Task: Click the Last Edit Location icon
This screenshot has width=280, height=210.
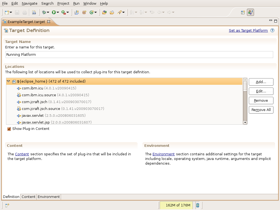Action: [x=152, y=12]
